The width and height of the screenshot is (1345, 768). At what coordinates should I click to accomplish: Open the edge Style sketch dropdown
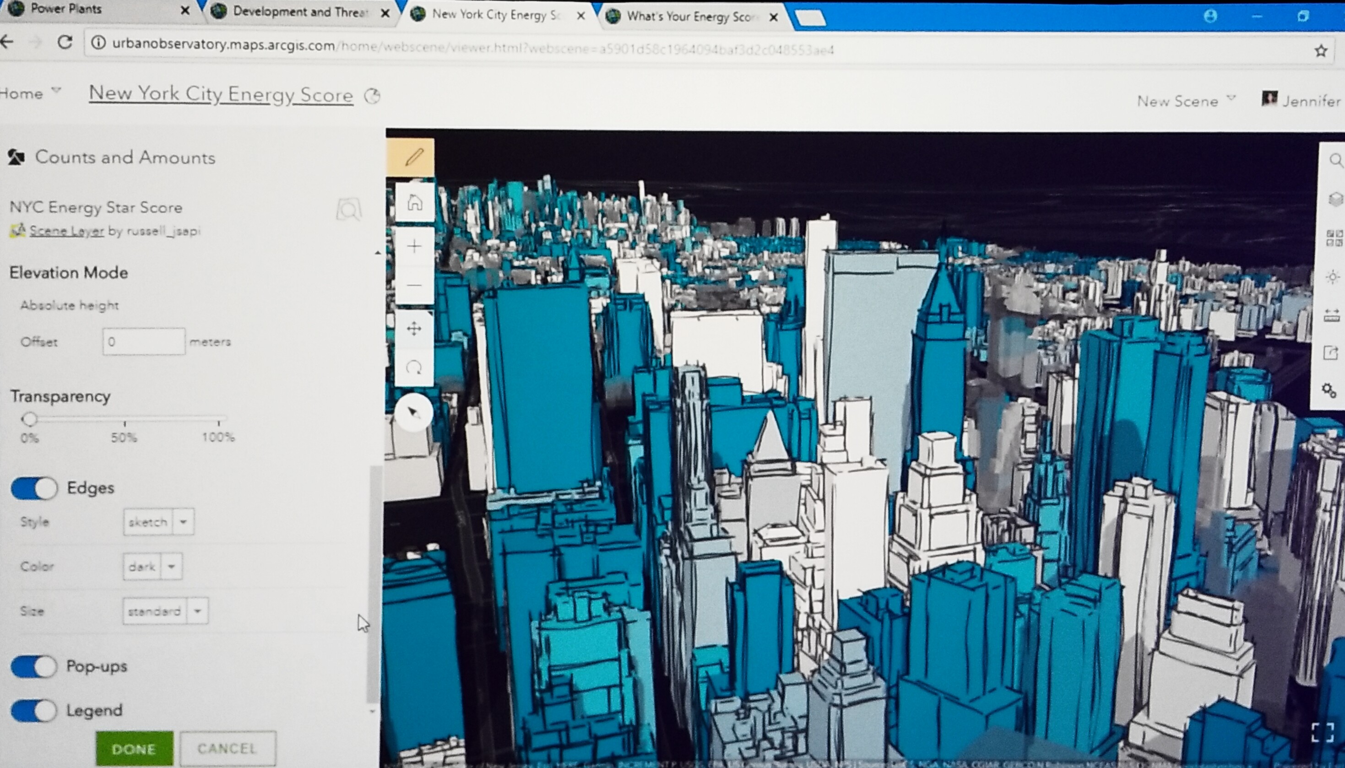(x=159, y=522)
